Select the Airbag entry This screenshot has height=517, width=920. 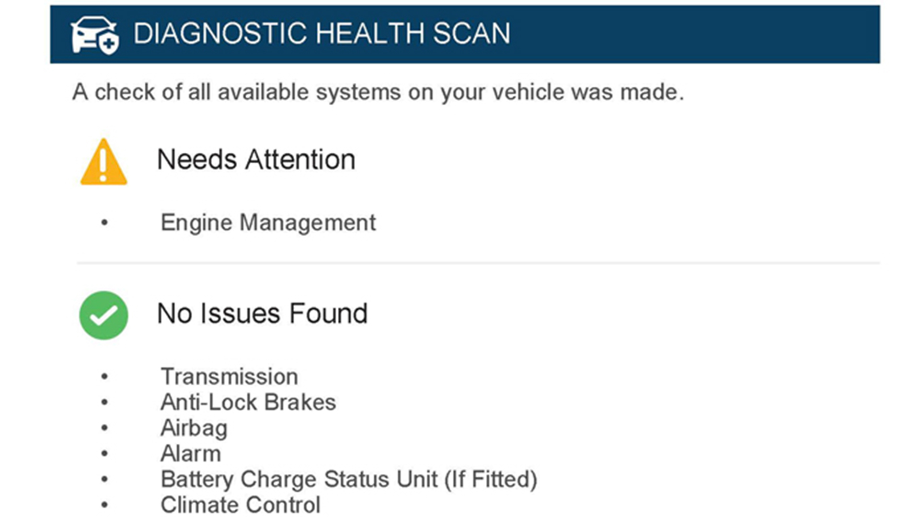[x=194, y=428]
